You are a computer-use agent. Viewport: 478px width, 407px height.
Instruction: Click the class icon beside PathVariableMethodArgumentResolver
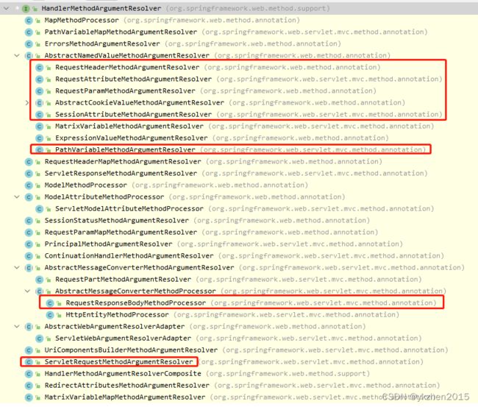pyautogui.click(x=39, y=150)
